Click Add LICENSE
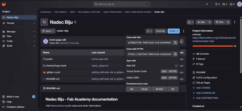 coord(203,88)
